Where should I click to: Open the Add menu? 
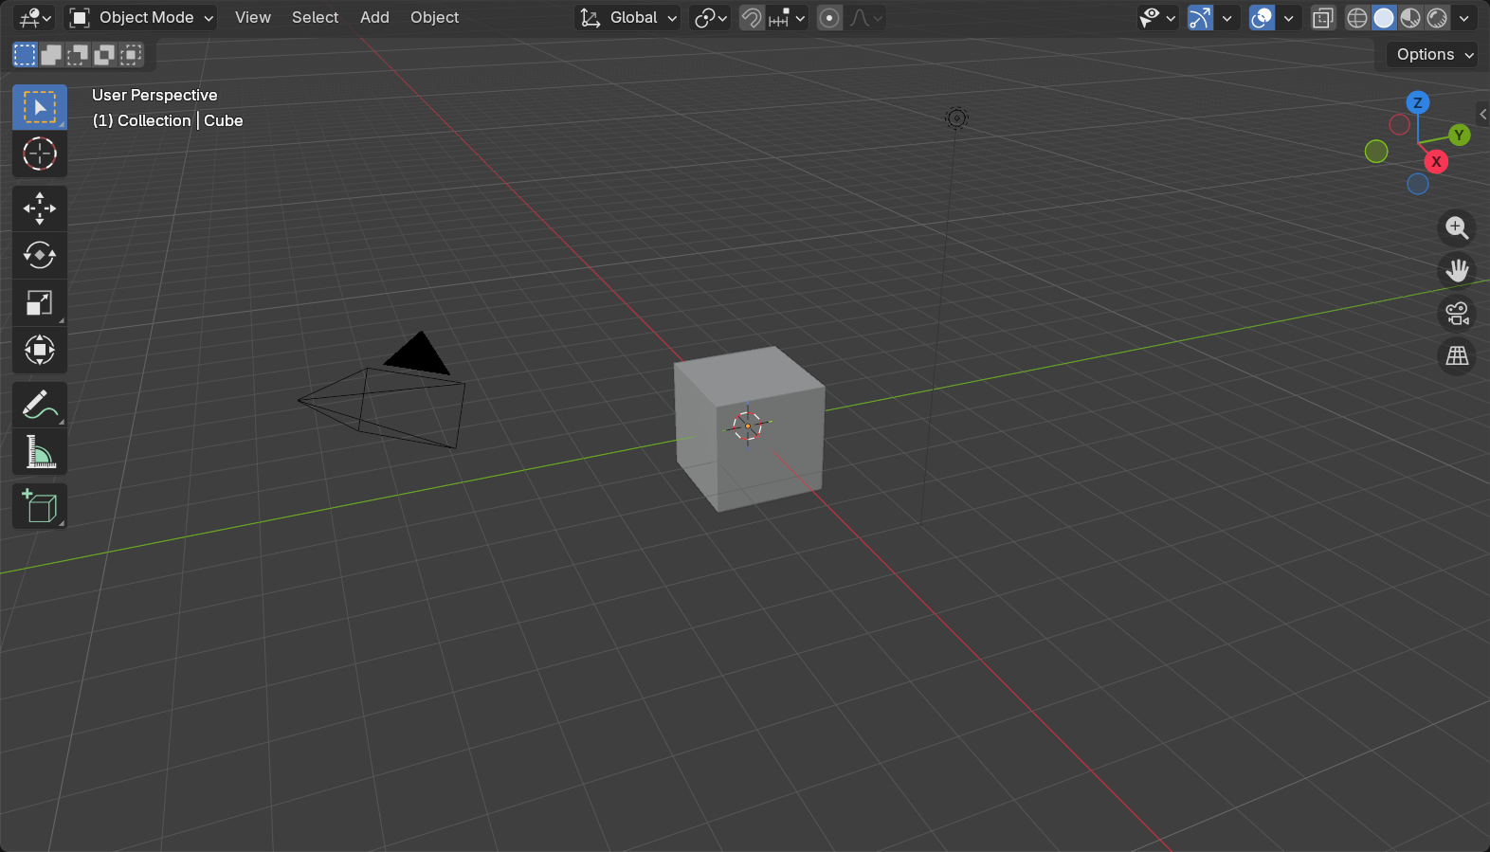tap(374, 17)
